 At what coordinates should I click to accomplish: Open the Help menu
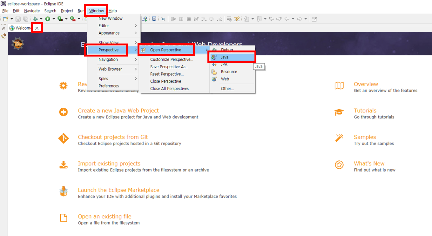(112, 11)
